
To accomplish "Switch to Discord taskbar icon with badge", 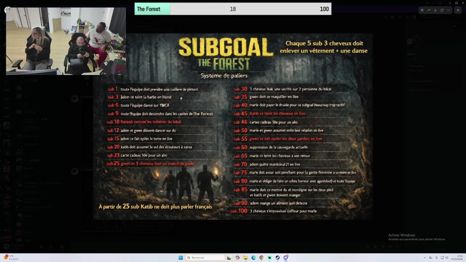I will [x=286, y=258].
